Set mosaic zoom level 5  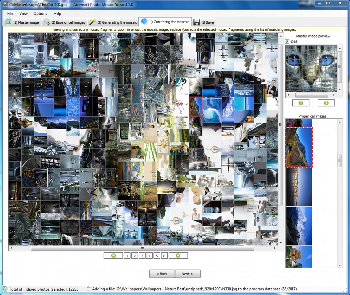[157, 256]
